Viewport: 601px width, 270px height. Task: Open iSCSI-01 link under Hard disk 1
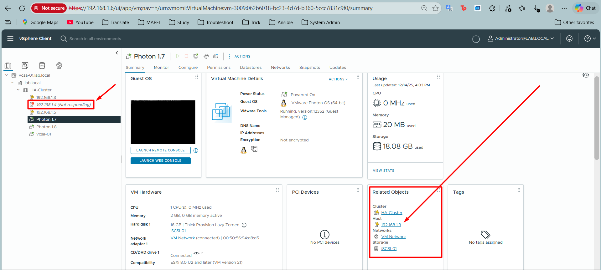pyautogui.click(x=178, y=231)
